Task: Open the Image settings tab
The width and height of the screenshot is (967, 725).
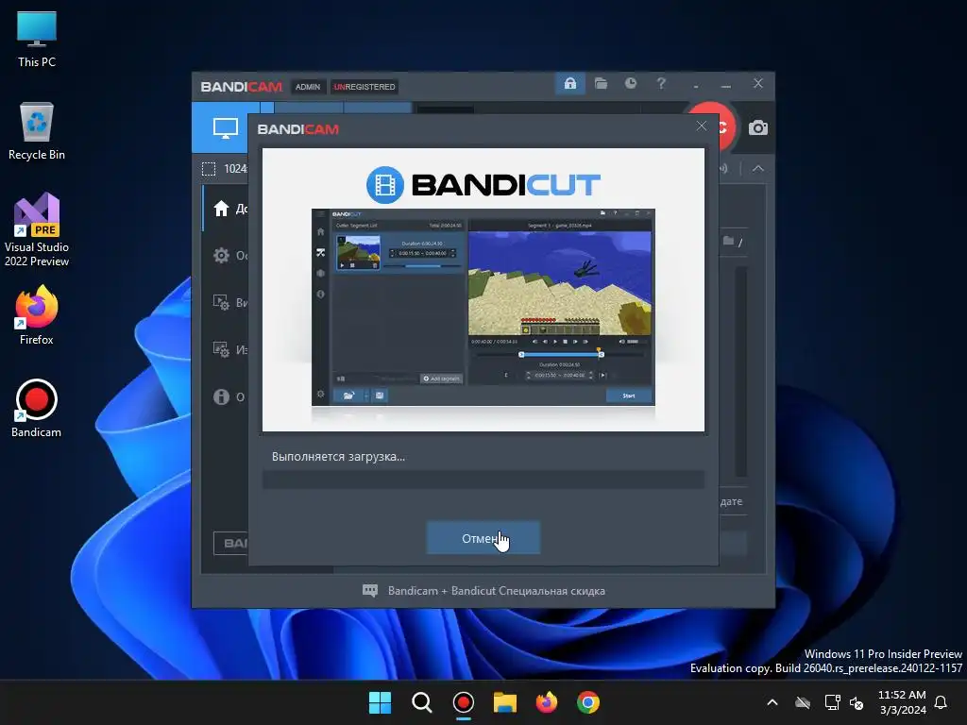Action: tap(222, 349)
